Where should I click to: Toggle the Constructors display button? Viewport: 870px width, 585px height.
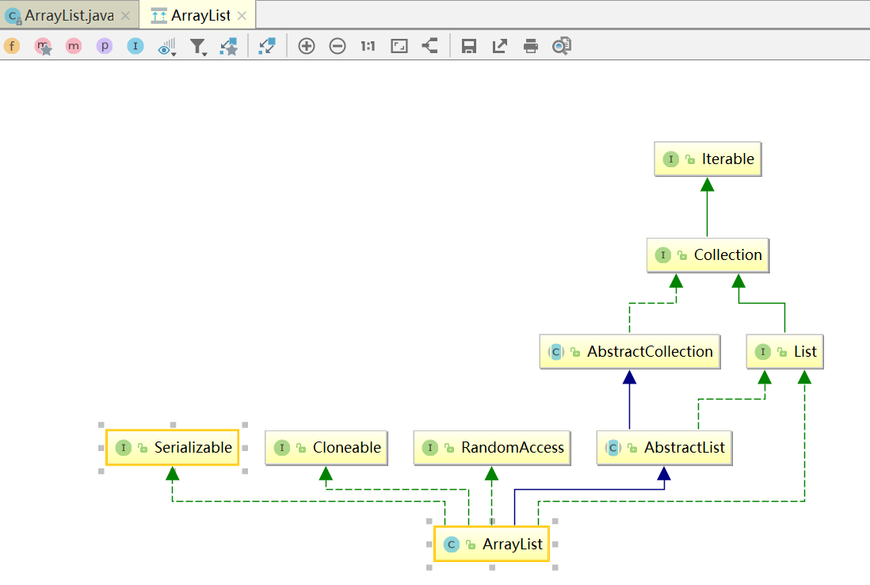43,46
